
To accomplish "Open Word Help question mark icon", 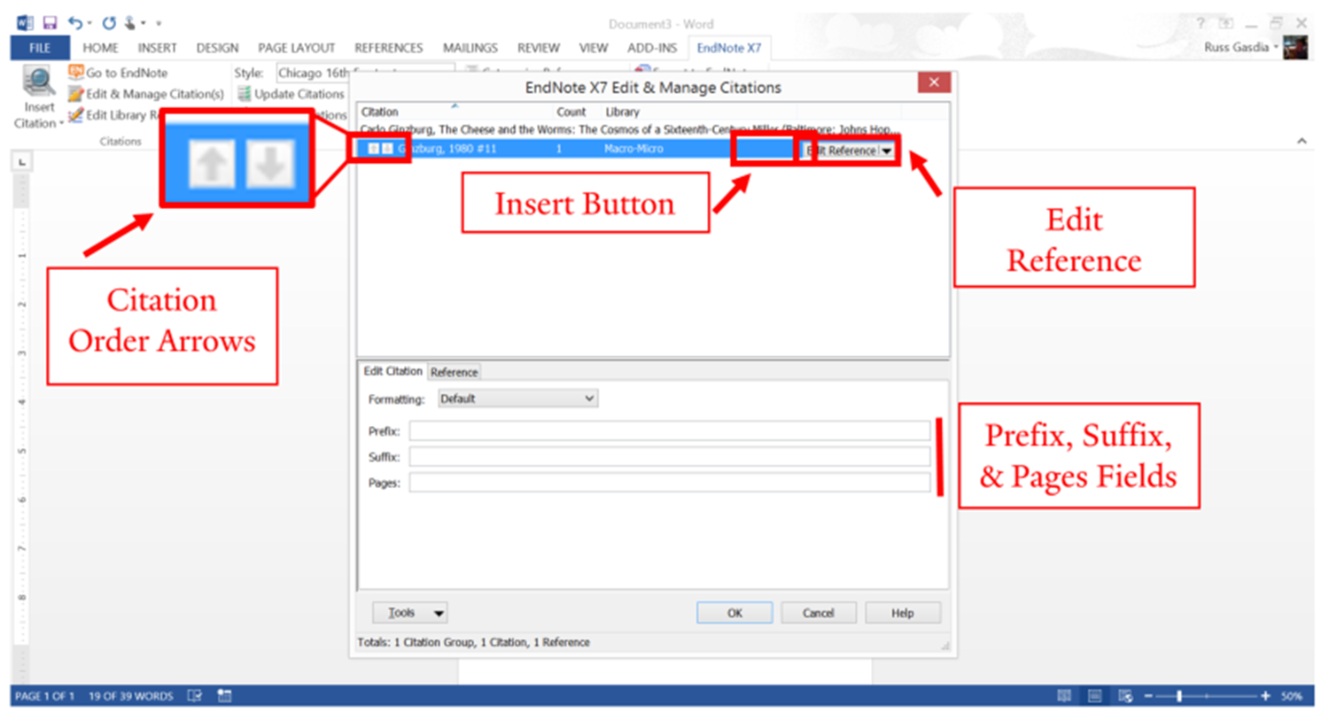I will coord(1201,23).
